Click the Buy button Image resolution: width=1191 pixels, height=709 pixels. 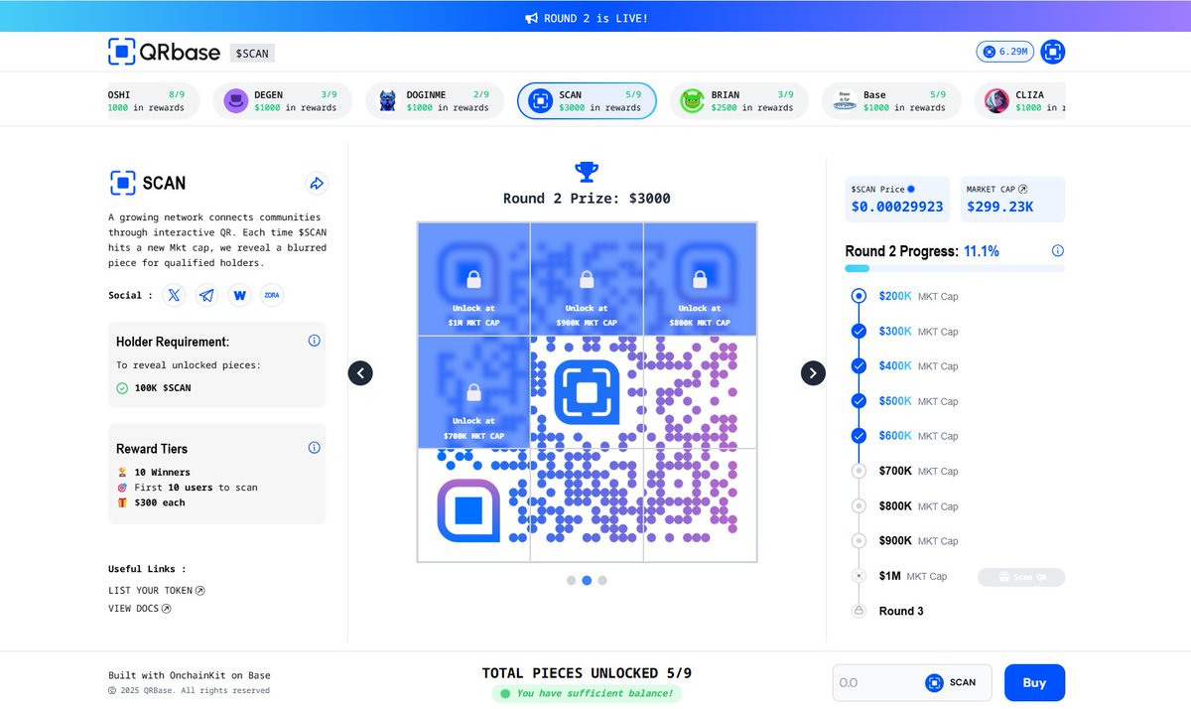pos(1034,682)
